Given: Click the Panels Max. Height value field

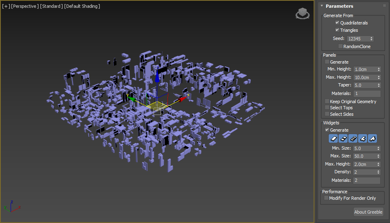Looking at the screenshot, I should coord(365,77).
